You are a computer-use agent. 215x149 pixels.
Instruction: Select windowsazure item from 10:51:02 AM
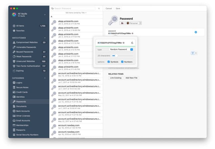coord(76,87)
